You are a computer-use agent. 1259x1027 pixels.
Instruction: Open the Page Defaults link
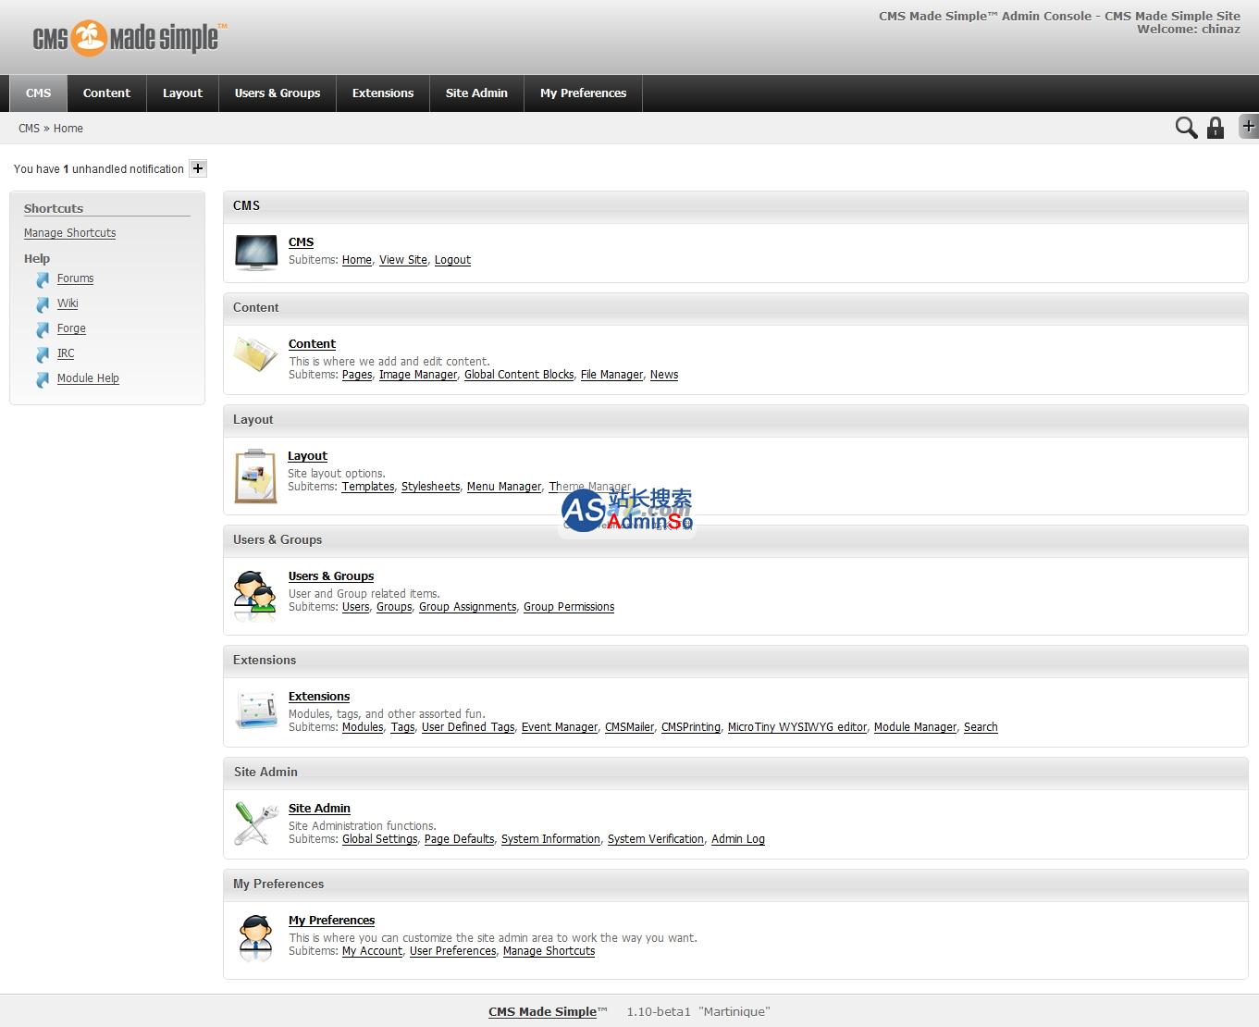(x=460, y=839)
